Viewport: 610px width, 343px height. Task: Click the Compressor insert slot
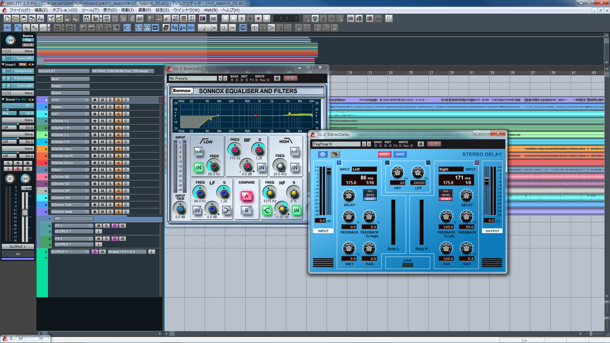(22, 71)
